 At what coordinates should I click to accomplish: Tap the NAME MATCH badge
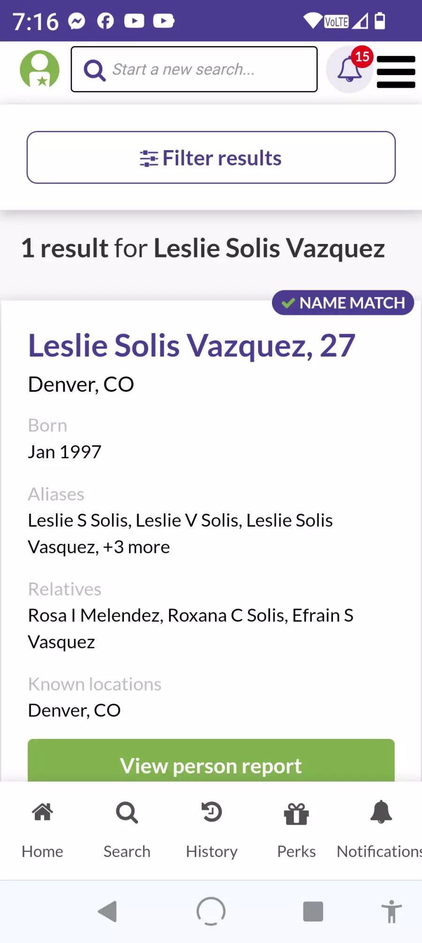pyautogui.click(x=343, y=303)
